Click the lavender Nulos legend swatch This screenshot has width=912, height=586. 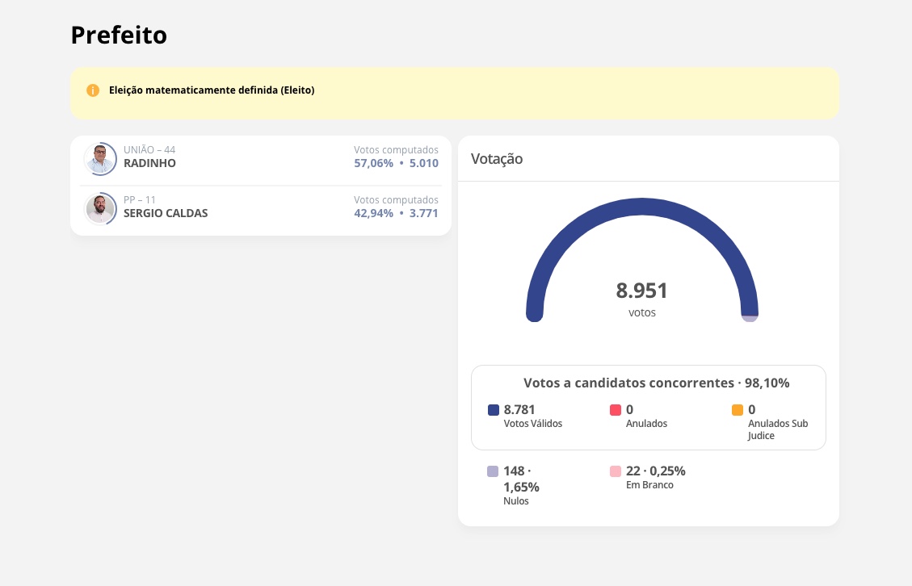coord(493,471)
